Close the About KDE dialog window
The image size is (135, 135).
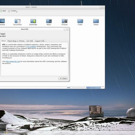67,29
